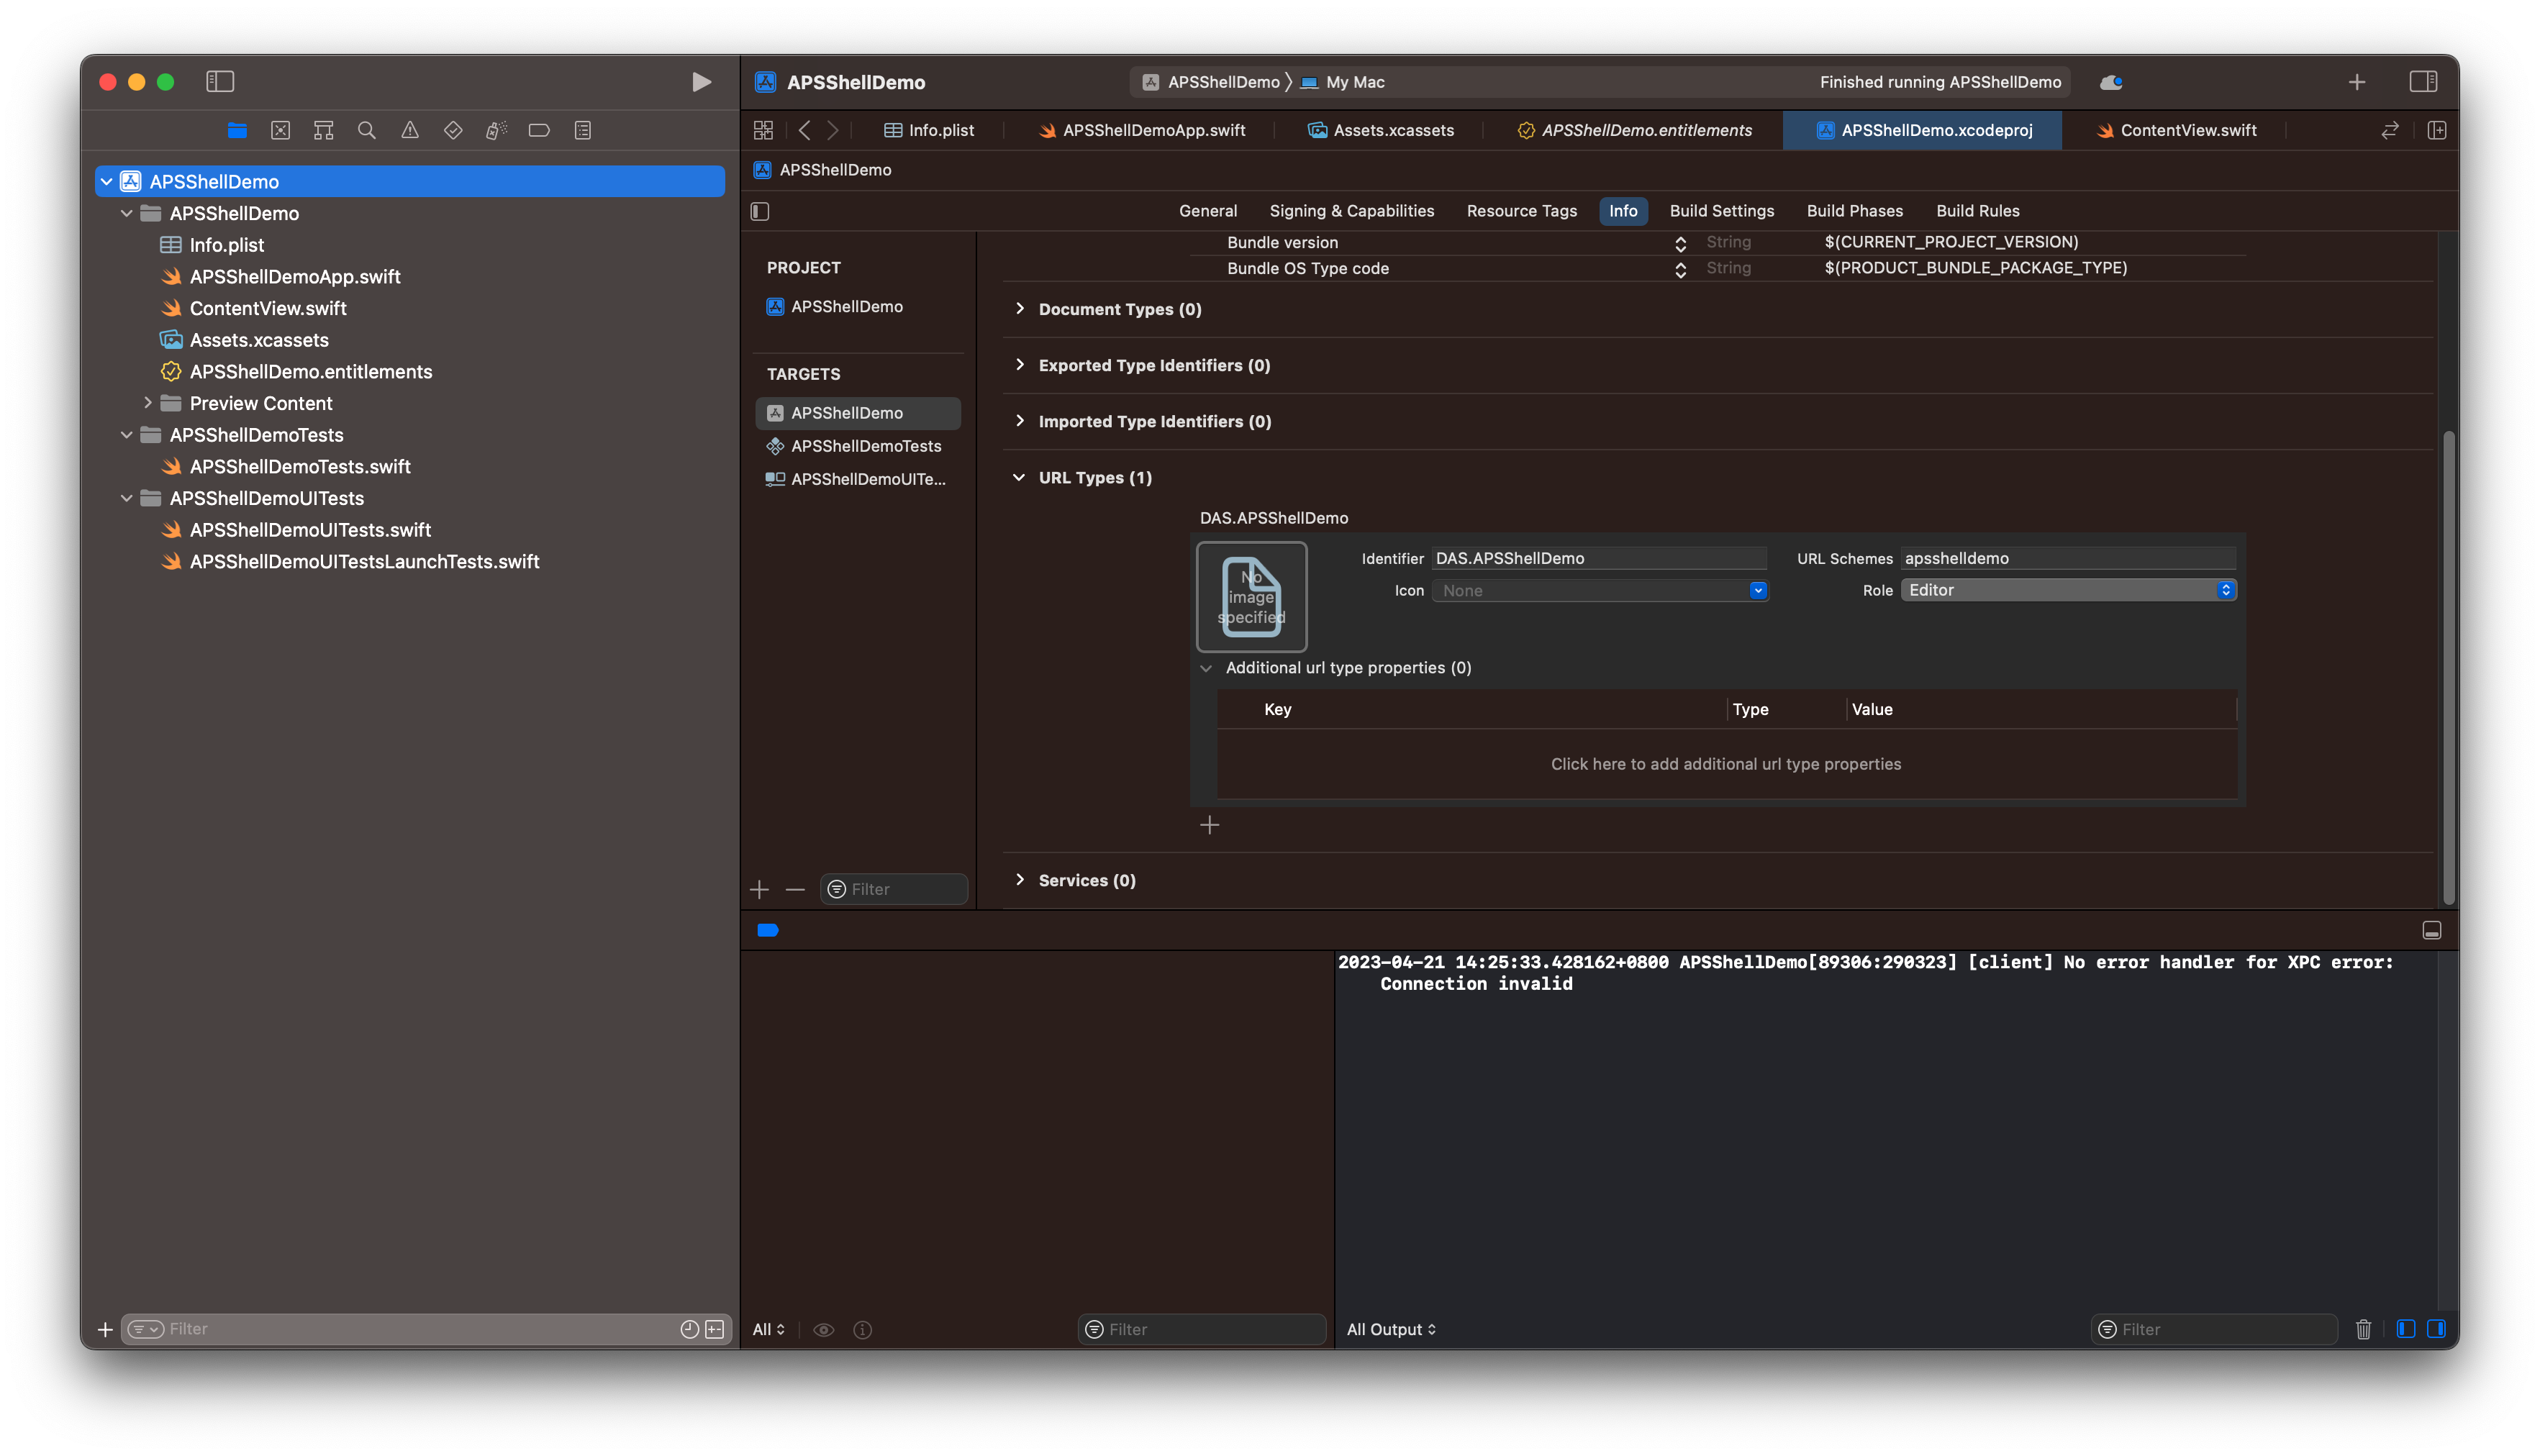Open the Build Rules tab

1977,211
